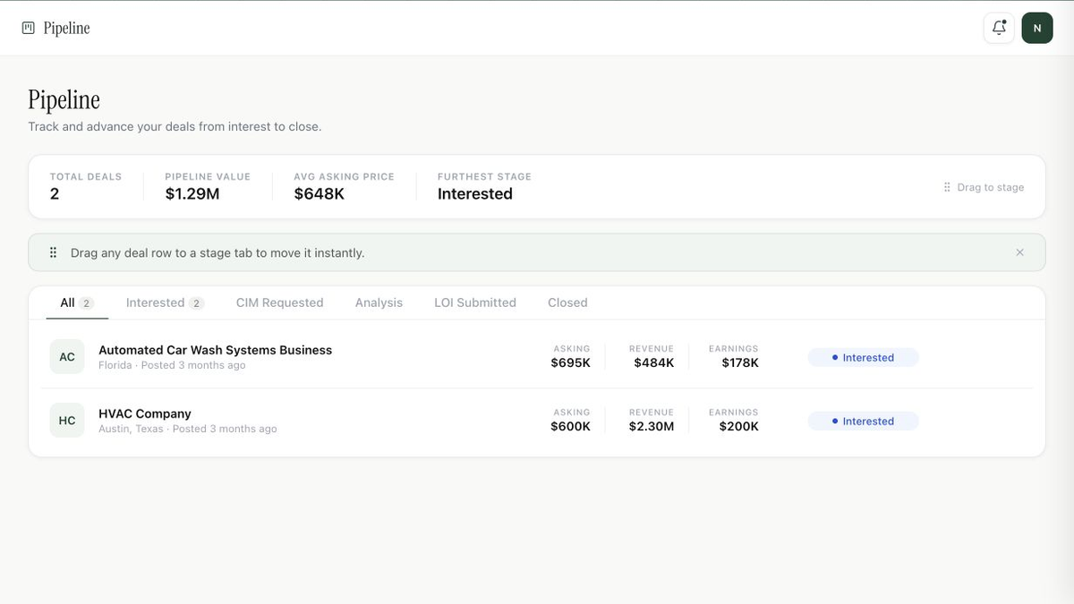1074x604 pixels.
Task: Click 'Florida · Posted 3 months ago' text
Action: pos(172,365)
